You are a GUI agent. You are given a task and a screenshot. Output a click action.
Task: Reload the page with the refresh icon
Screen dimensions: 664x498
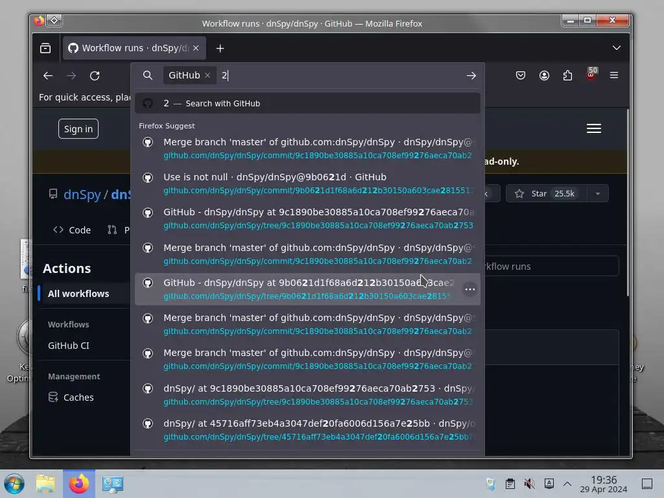click(95, 75)
